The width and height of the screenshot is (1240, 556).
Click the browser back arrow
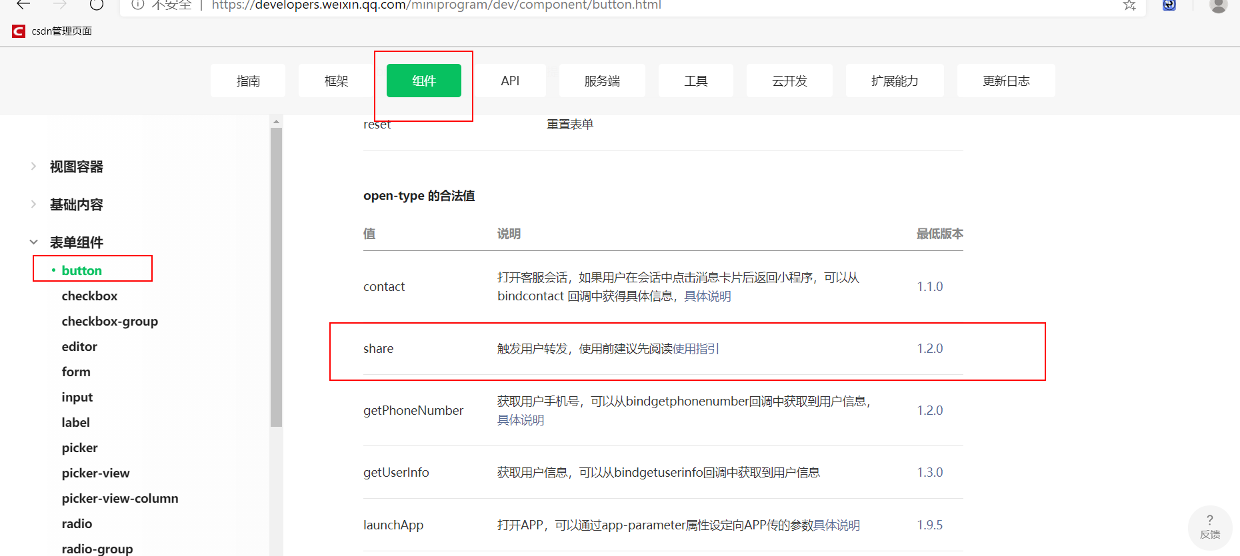[23, 4]
